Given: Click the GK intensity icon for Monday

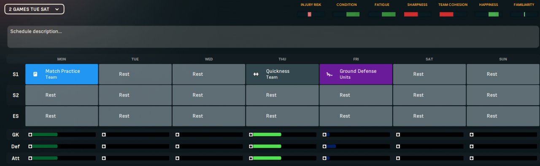Looking at the screenshot, I should (x=30, y=135).
